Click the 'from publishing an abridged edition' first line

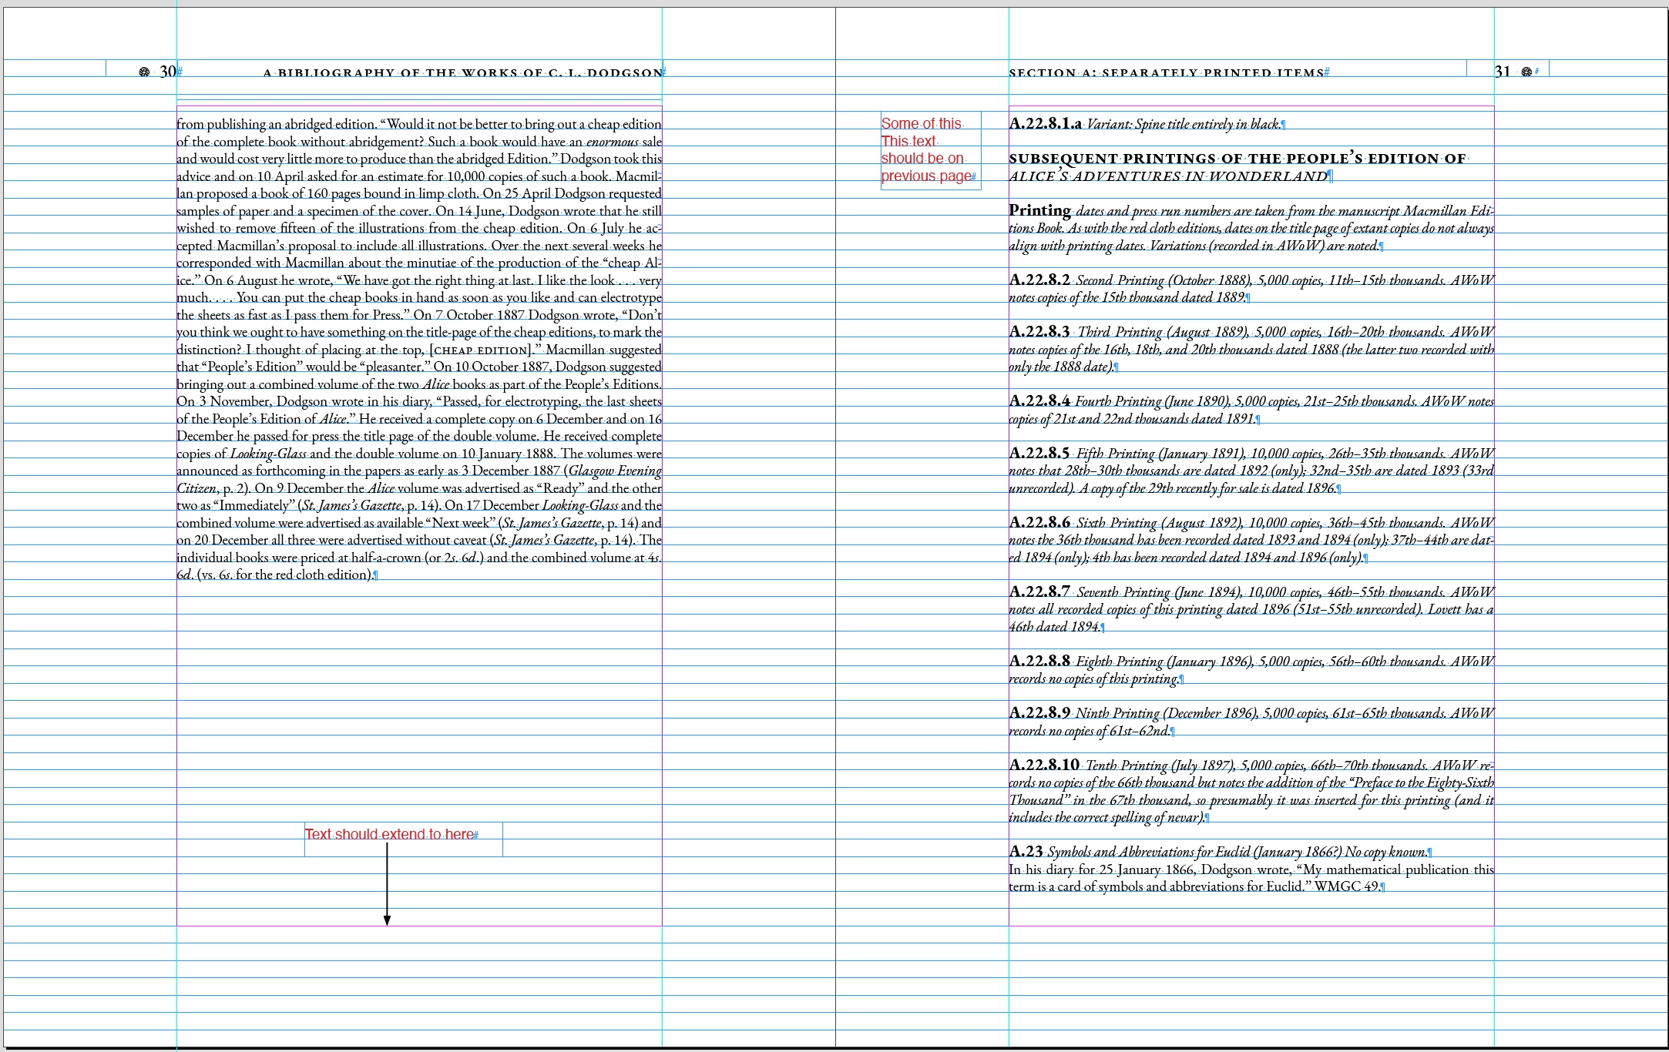pyautogui.click(x=277, y=124)
